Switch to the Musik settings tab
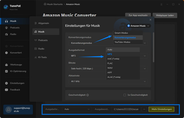 click(46, 32)
